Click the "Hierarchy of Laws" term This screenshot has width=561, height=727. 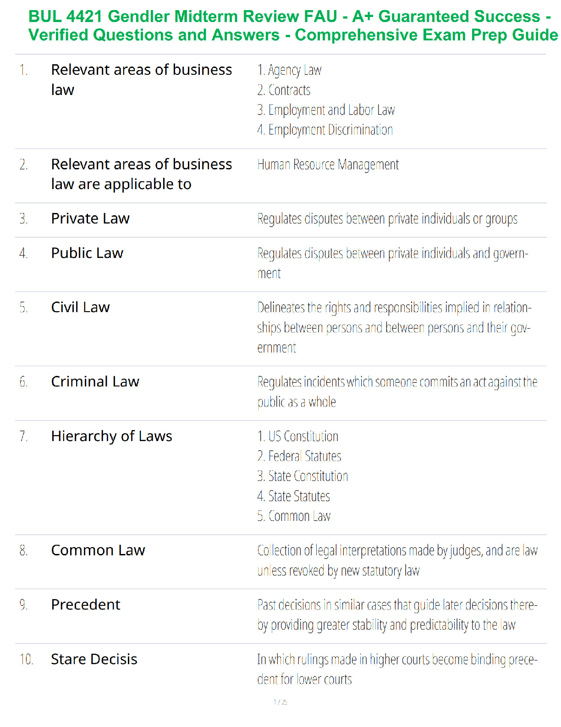click(111, 436)
